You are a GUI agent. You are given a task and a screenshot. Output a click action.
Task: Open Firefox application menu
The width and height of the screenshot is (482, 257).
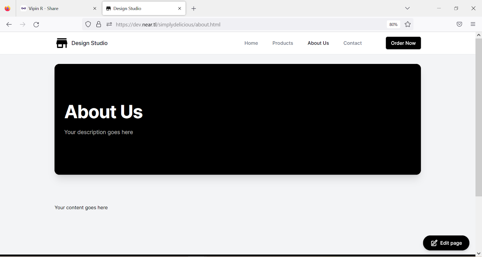pos(473,24)
